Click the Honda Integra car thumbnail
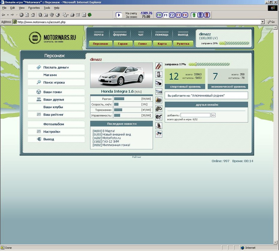Viewport: 279px width, 251px height. pyautogui.click(x=121, y=75)
